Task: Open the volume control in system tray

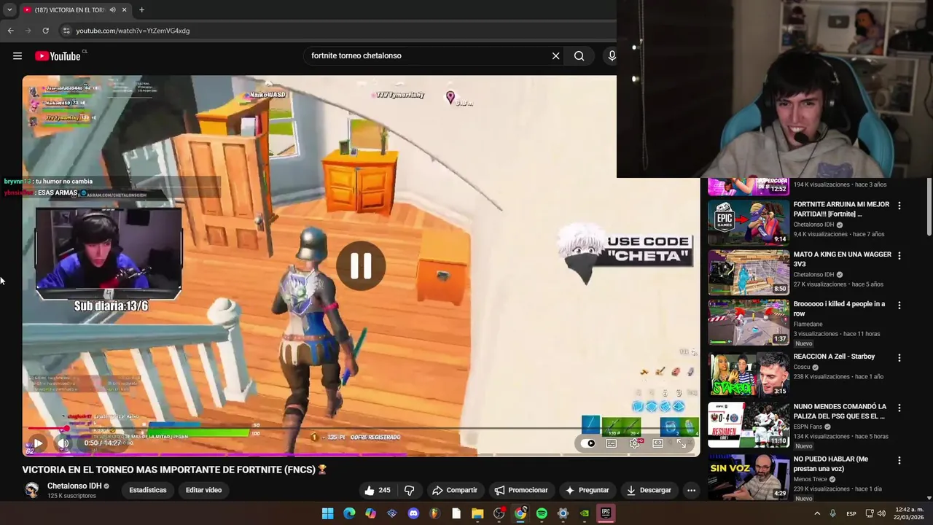Action: [883, 513]
